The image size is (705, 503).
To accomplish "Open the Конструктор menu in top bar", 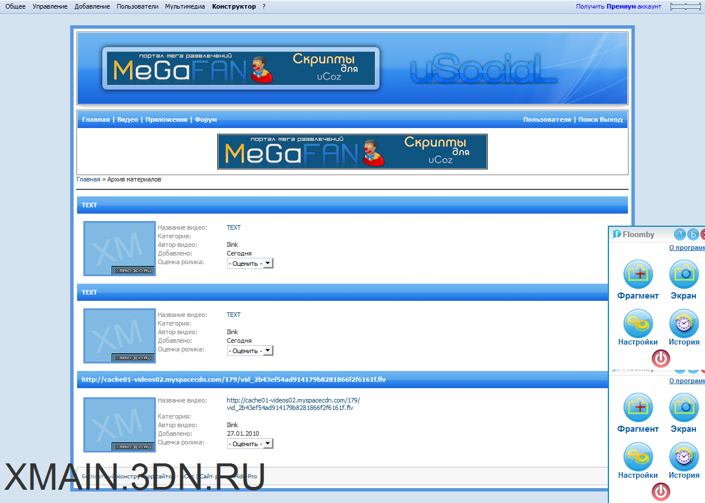I will coord(233,6).
